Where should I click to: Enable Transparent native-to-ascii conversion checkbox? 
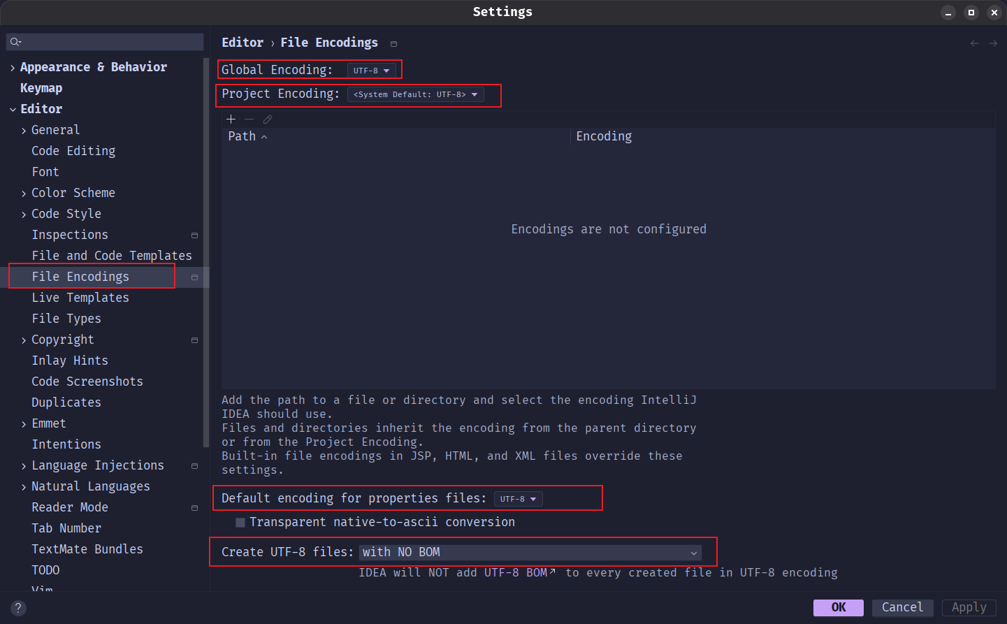[x=240, y=523]
